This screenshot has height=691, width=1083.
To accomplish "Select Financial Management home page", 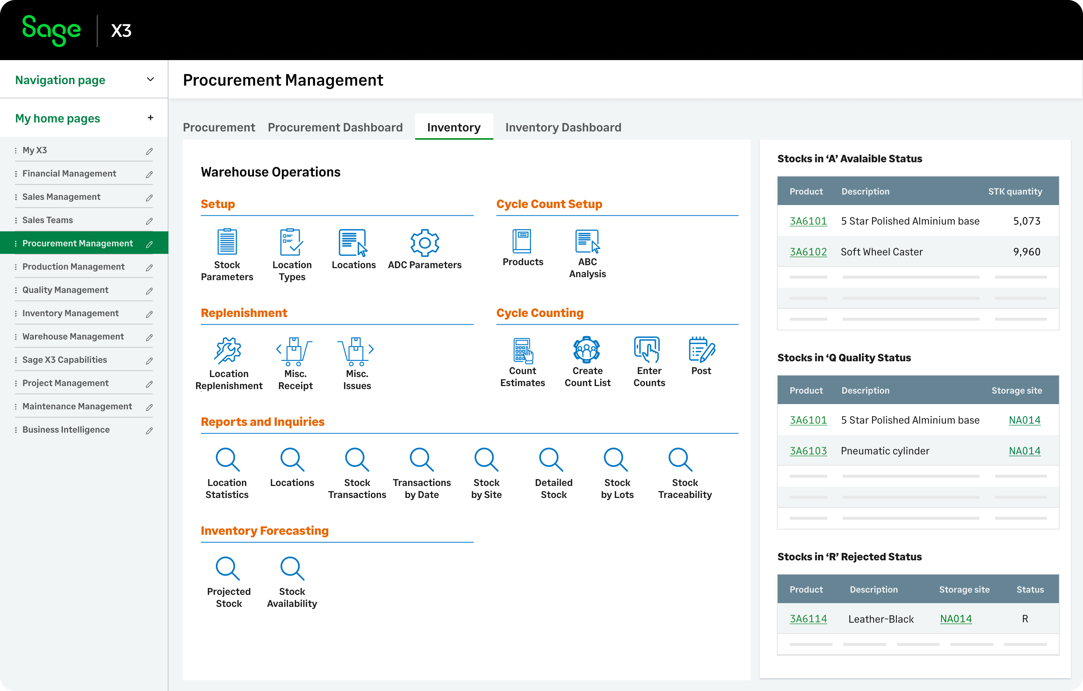I will click(69, 173).
